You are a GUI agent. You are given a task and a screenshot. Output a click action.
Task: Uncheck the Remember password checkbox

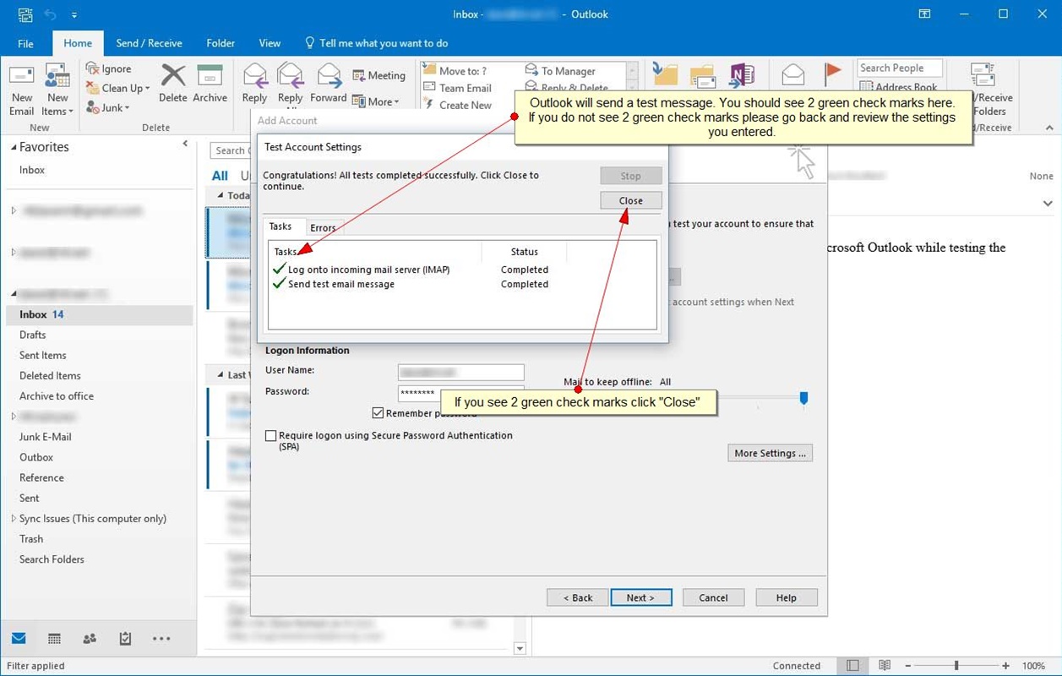tap(378, 413)
